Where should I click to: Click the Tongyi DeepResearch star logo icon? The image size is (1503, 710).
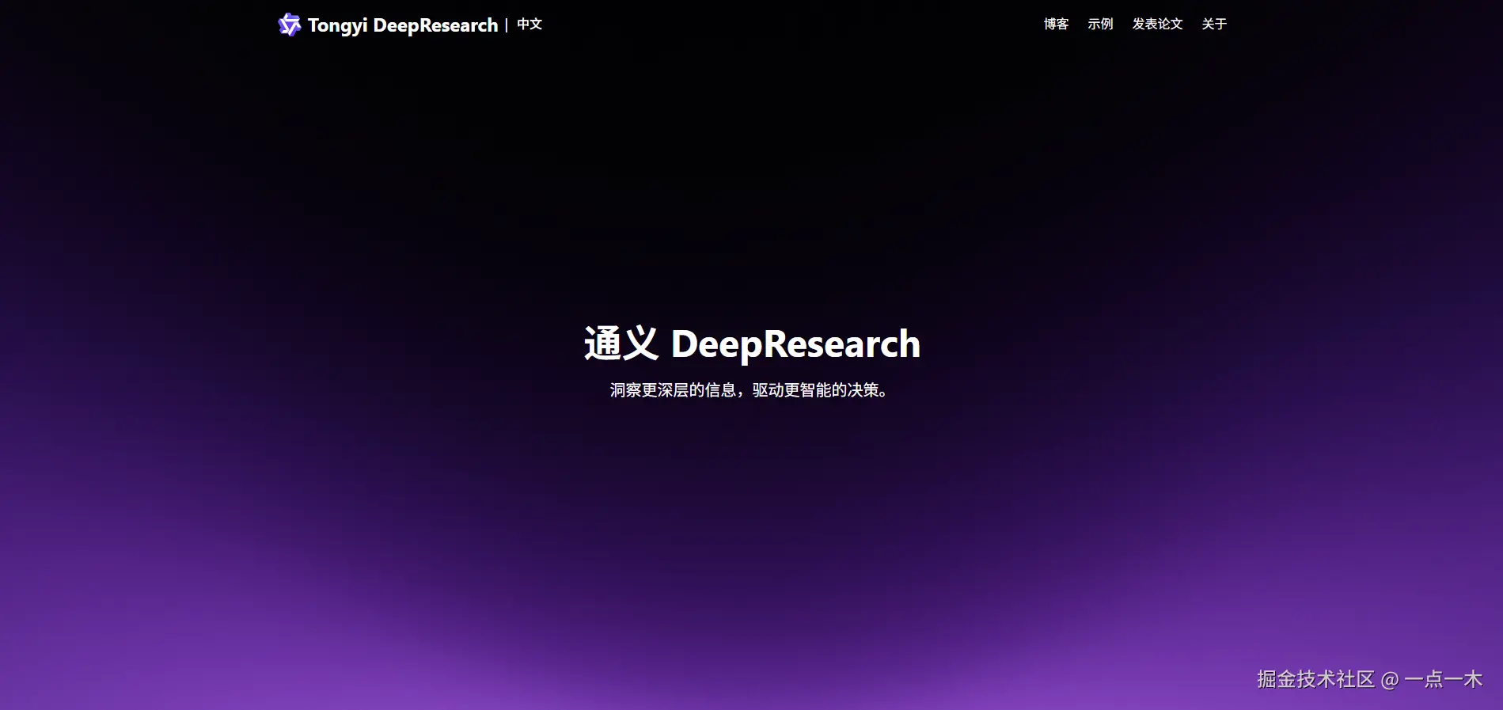click(x=290, y=25)
